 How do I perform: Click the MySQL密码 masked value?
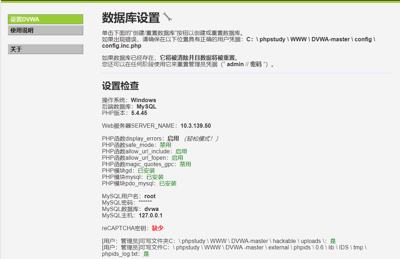pyautogui.click(x=145, y=202)
